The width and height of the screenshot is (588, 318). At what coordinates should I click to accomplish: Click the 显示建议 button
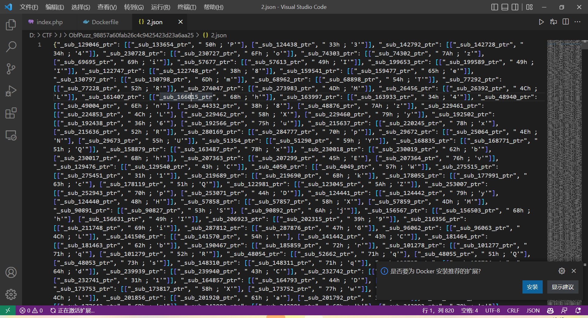point(563,287)
